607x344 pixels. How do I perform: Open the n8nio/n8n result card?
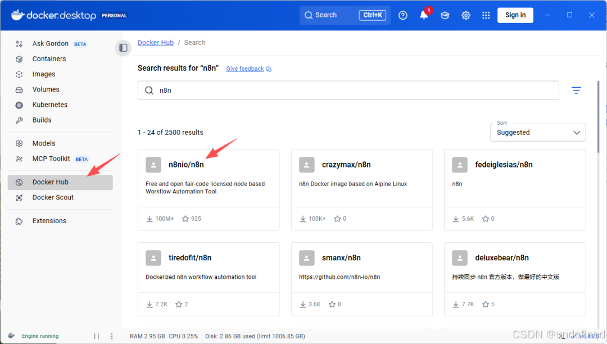pos(209,190)
